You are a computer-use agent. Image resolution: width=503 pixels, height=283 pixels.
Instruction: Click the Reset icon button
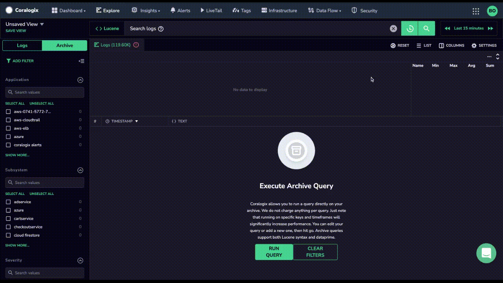coord(400,46)
